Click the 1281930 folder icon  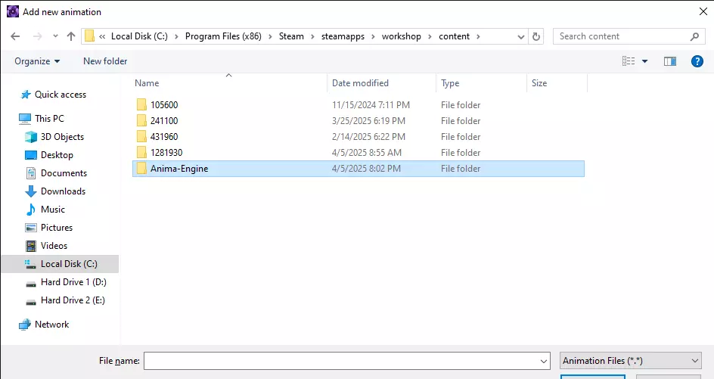pyautogui.click(x=141, y=153)
